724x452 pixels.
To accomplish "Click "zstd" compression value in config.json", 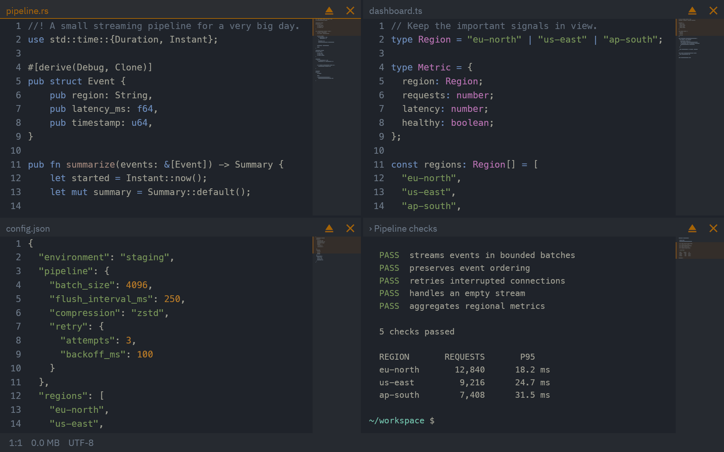I will [147, 313].
